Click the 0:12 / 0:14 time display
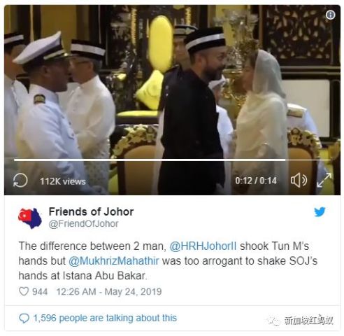 (256, 181)
